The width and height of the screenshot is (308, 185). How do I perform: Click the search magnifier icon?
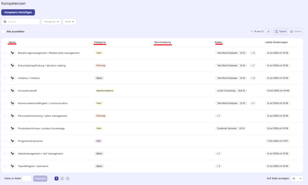(x=5, y=22)
